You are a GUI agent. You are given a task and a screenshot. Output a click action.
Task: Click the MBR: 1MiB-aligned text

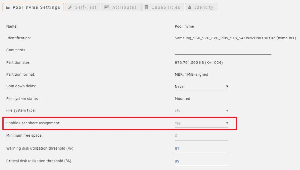191,74
